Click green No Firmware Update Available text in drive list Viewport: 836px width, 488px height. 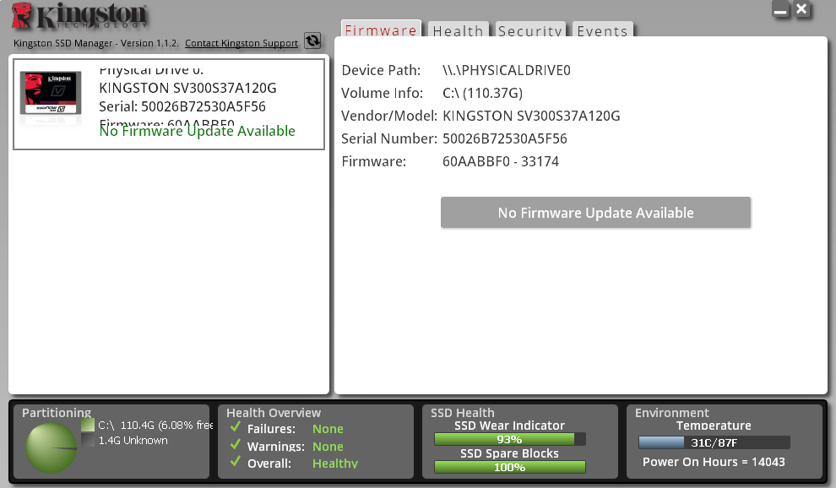click(198, 131)
